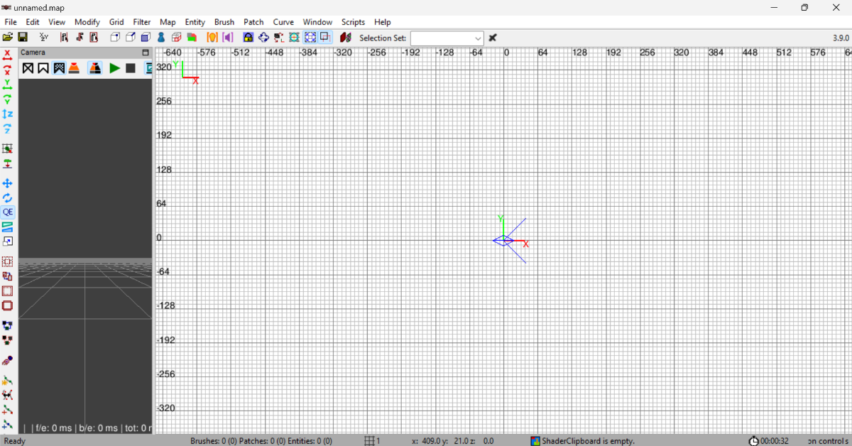Start the camera render time play button
852x446 pixels.
coord(114,68)
